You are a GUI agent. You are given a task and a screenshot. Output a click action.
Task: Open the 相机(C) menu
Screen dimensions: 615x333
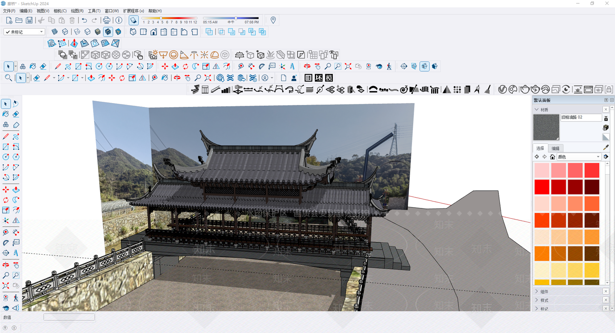point(60,11)
